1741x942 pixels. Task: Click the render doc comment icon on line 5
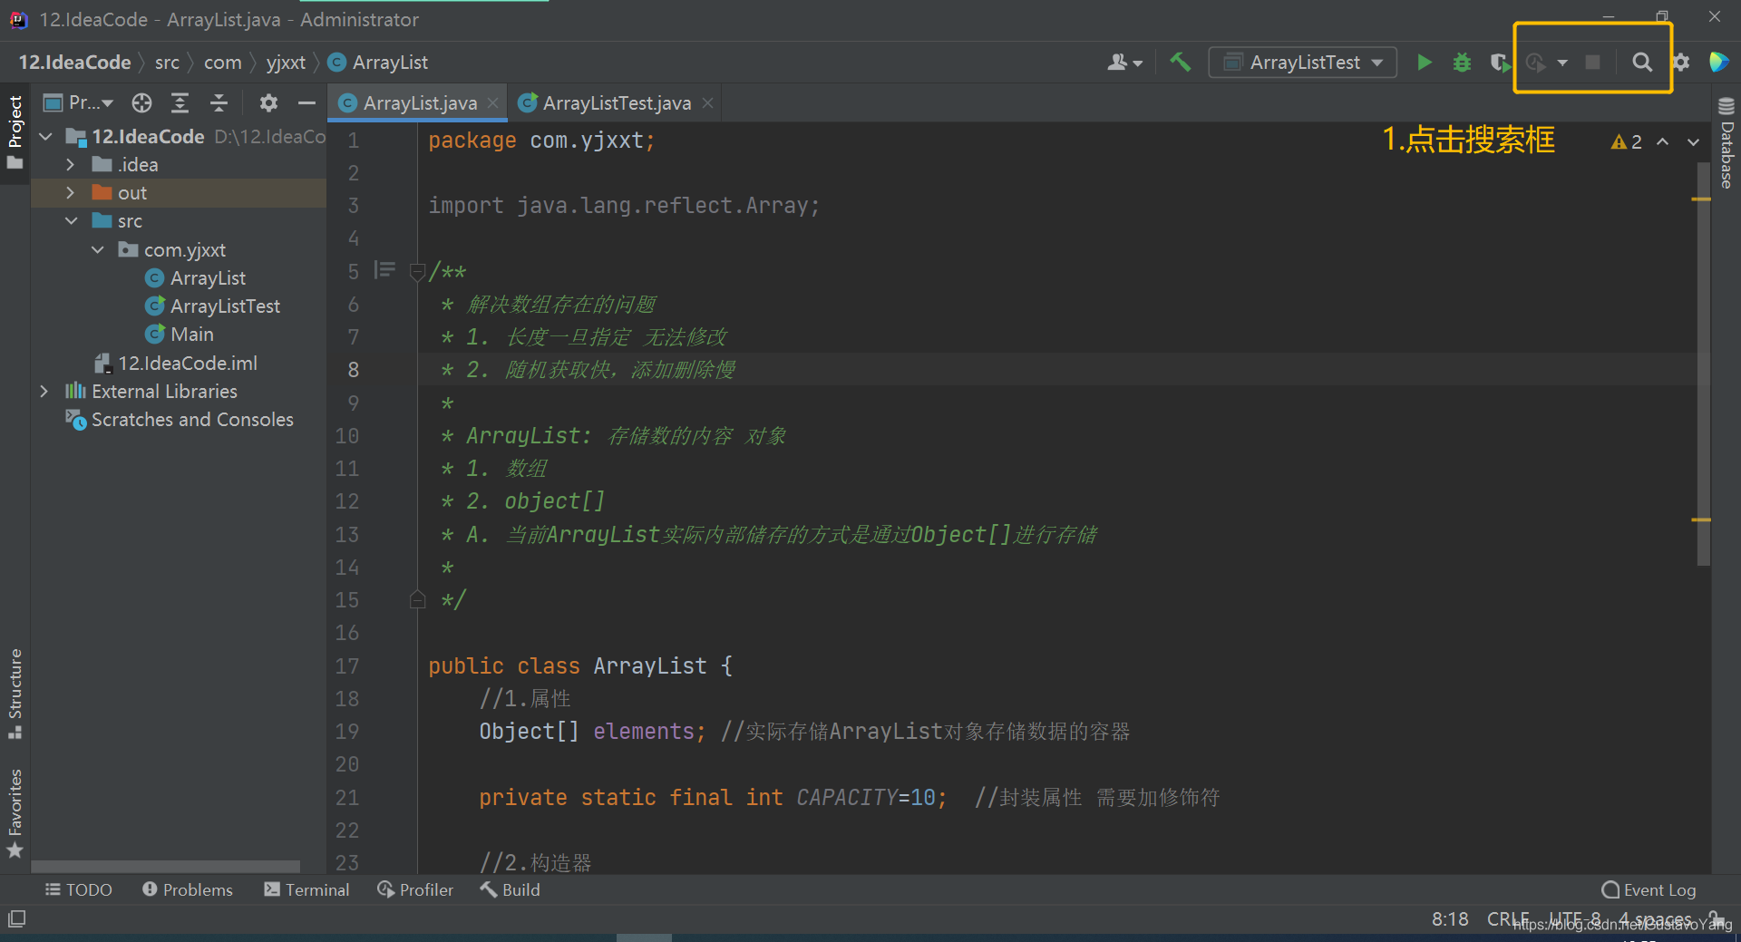click(x=384, y=270)
